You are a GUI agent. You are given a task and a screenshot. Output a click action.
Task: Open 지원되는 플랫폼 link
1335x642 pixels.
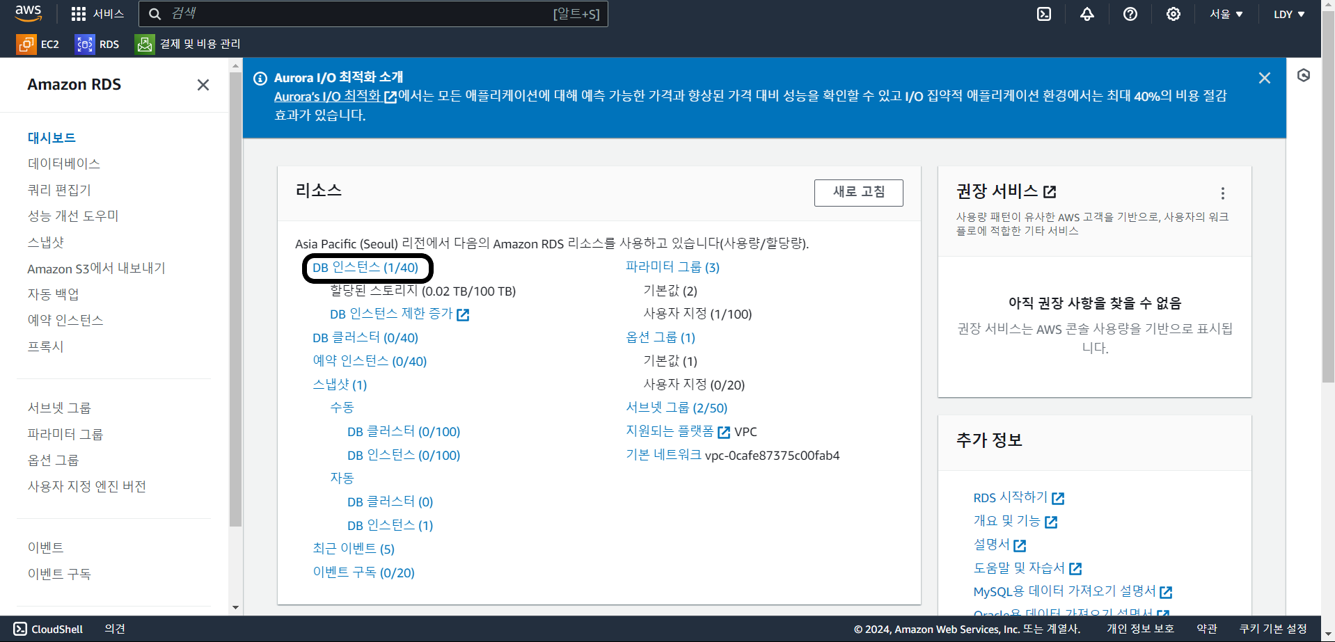[677, 432]
